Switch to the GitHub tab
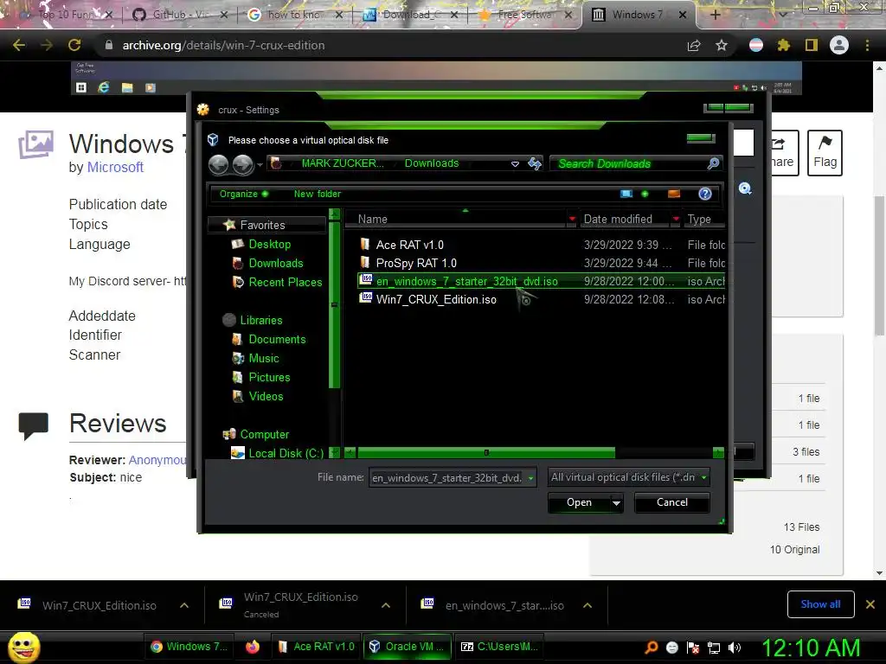The width and height of the screenshot is (886, 664). [x=180, y=15]
